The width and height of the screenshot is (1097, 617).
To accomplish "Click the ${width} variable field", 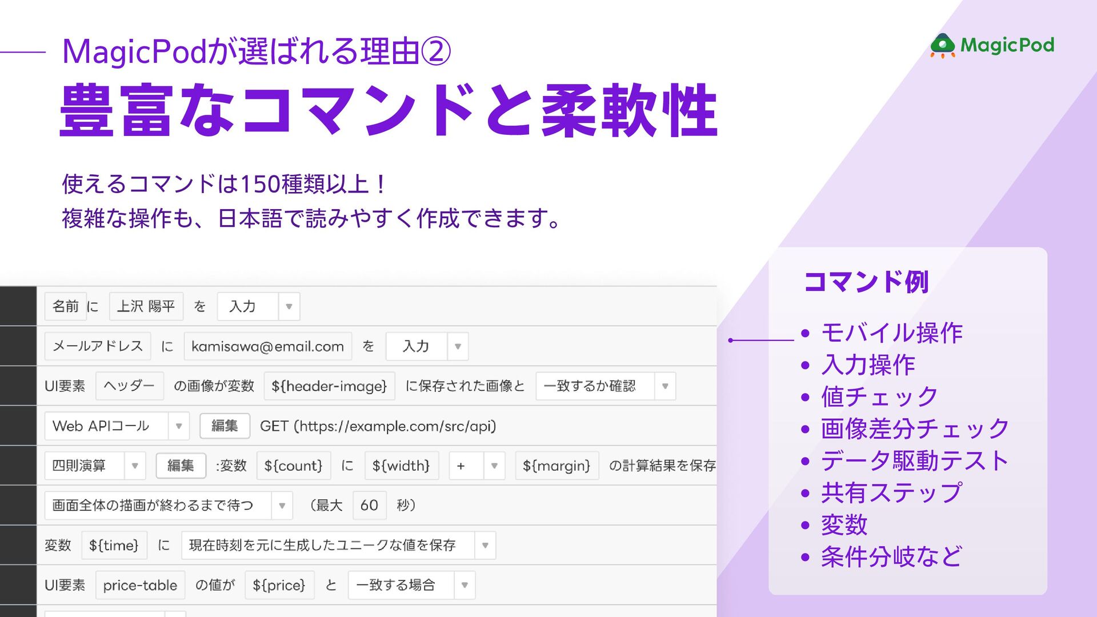I will click(401, 466).
